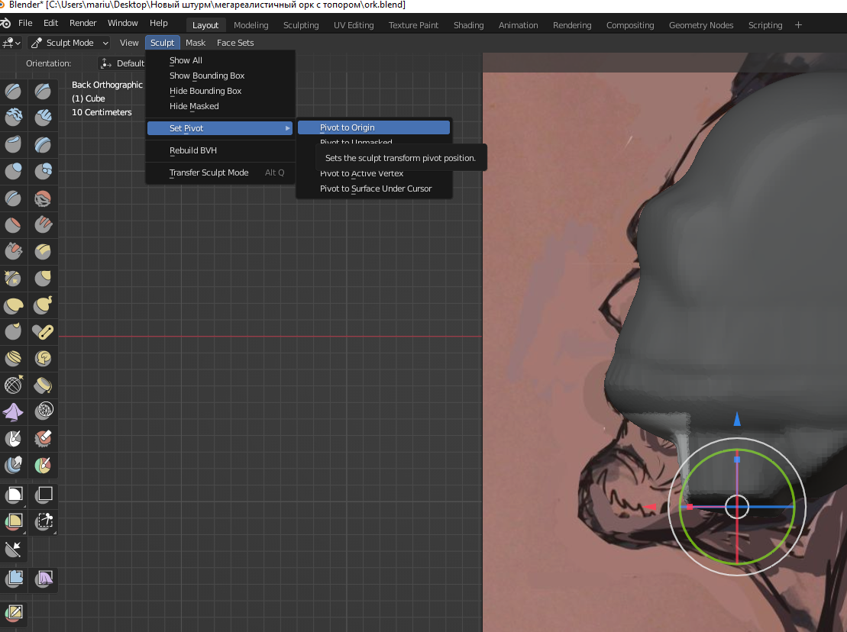
Task: Choose the Mesh Filter tool
Action: click(x=14, y=579)
